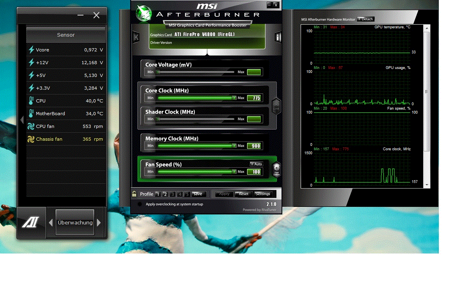Click the GPU usage graph
The image size is (460, 287).
point(362,88)
